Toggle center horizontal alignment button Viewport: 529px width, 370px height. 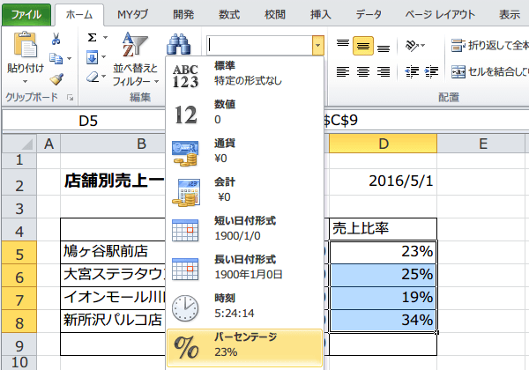362,71
